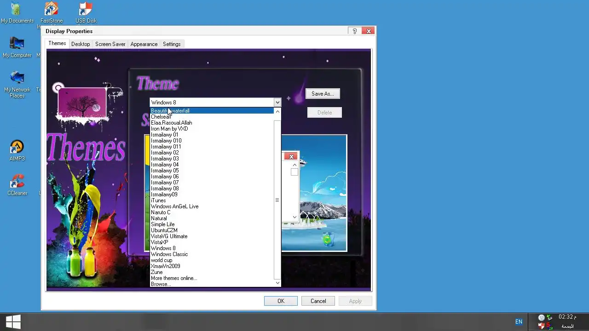The height and width of the screenshot is (331, 589).
Task: Select Ismailawy 08 theme
Action: pos(212,188)
